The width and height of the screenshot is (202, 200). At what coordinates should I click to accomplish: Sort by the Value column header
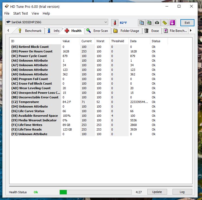point(70,41)
